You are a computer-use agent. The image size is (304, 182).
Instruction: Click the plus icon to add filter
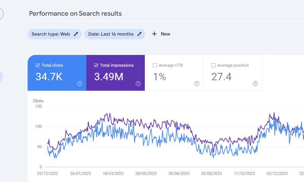click(x=154, y=34)
